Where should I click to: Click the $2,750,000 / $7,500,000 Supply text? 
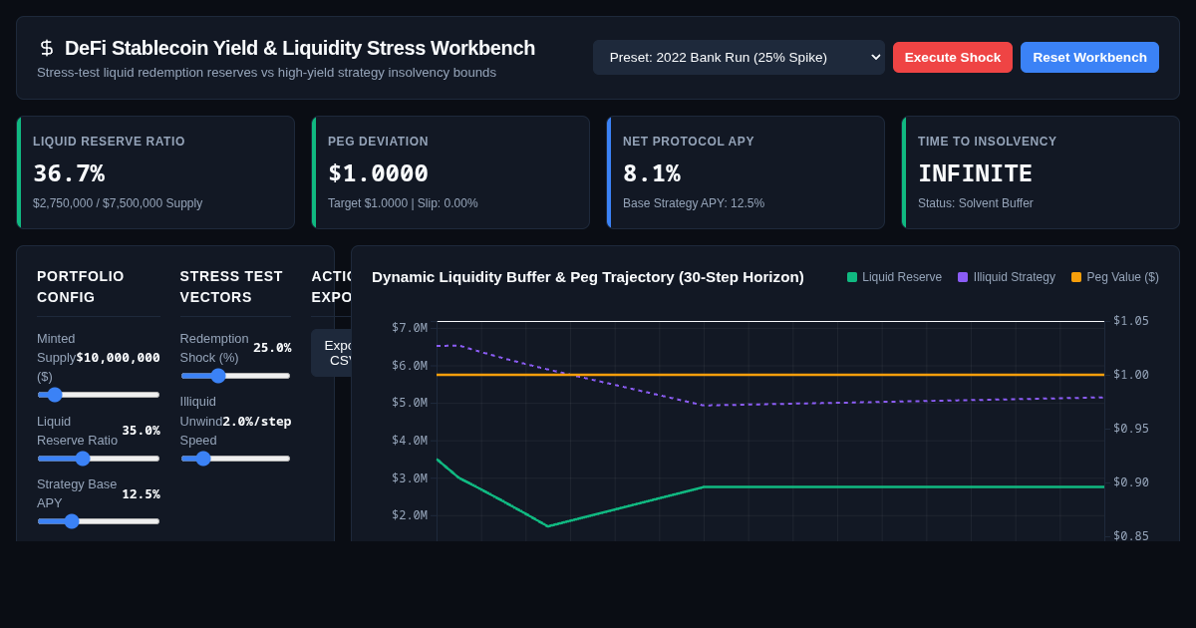(118, 203)
